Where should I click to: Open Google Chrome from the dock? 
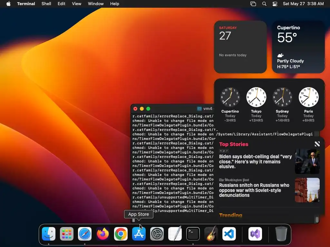(121, 233)
